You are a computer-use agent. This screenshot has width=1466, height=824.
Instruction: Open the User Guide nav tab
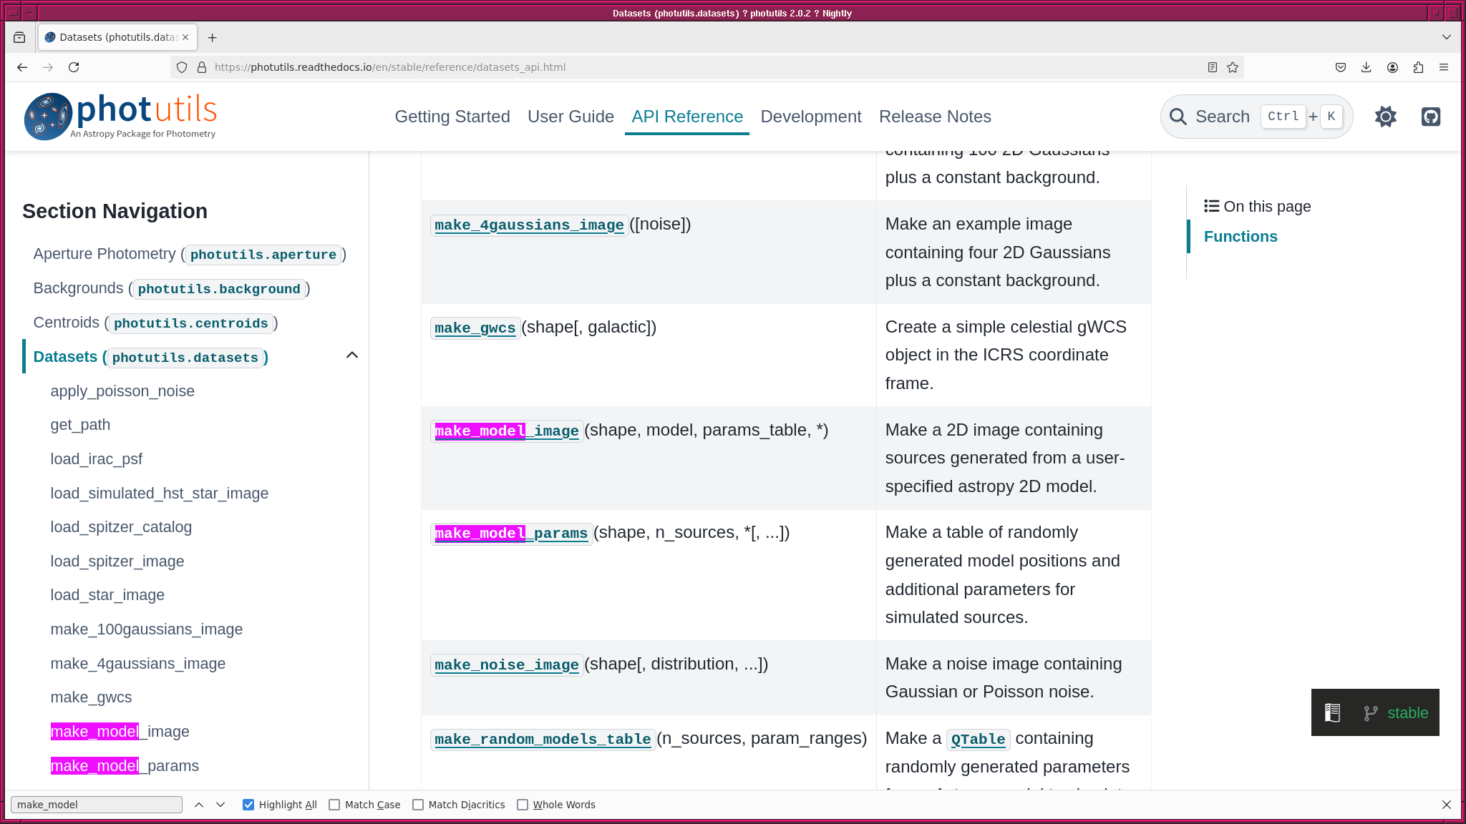(x=571, y=117)
